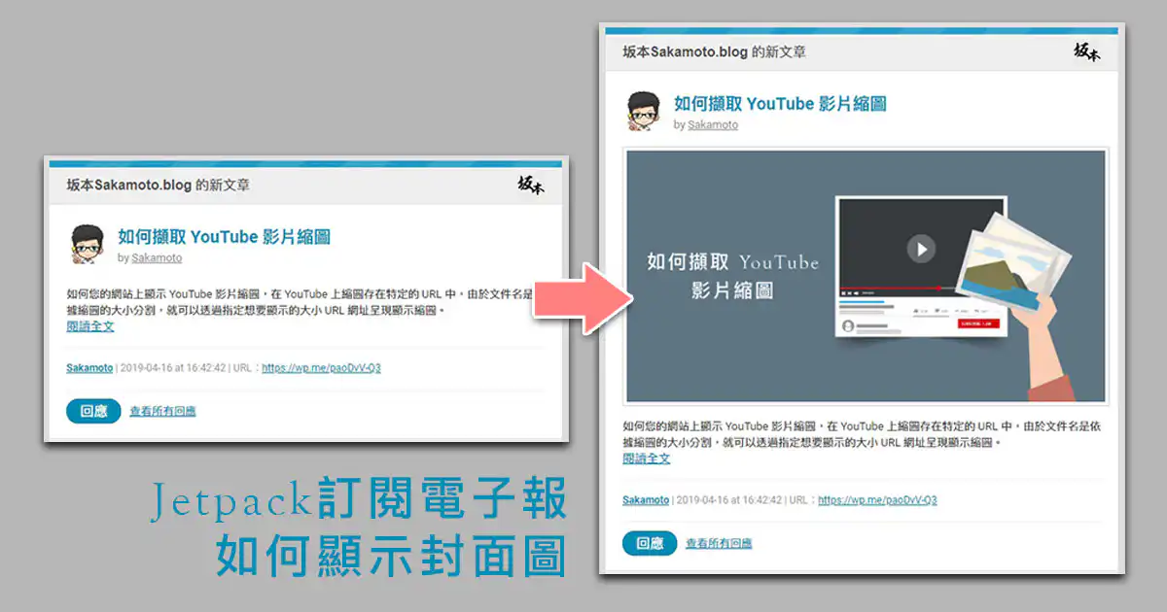Viewport: 1167px width, 612px height.
Task: Click 閱讀全文 in the email without cover image
Action: (90, 326)
